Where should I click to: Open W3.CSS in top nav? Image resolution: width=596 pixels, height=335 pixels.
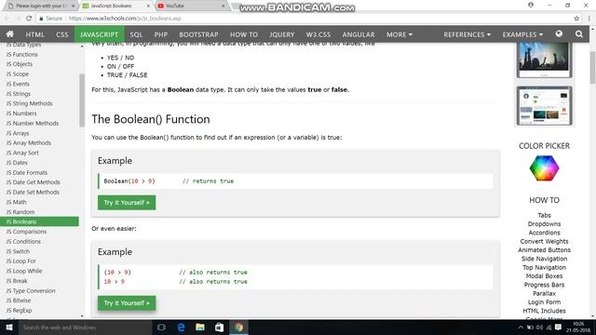[x=318, y=34]
